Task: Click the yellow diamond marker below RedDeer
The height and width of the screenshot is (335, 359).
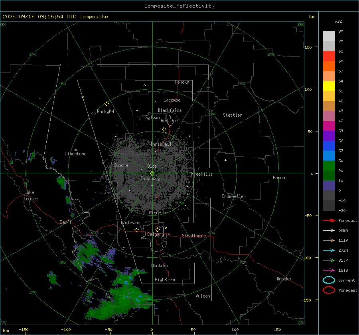Action: (x=164, y=129)
